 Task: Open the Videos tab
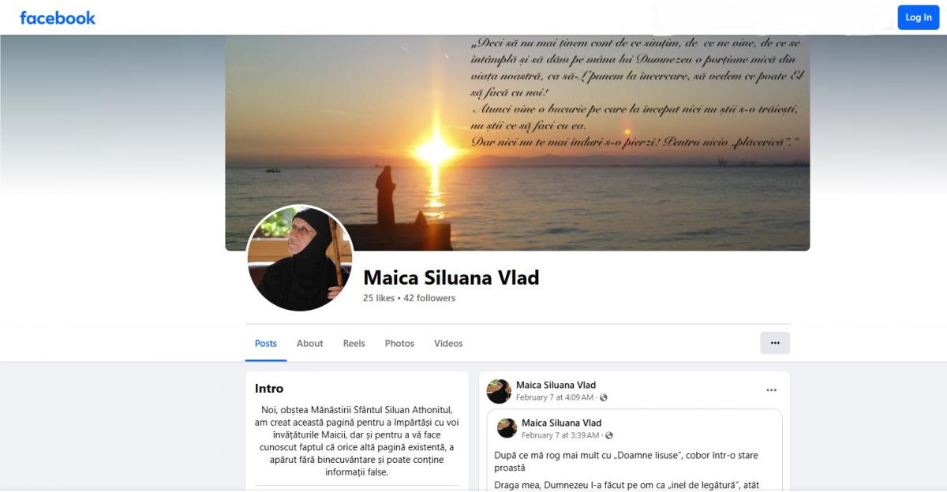pyautogui.click(x=448, y=344)
